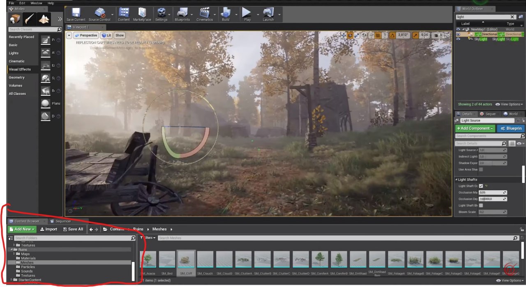The width and height of the screenshot is (526, 287).
Task: Click the Content toolbar icon
Action: [x=124, y=14]
